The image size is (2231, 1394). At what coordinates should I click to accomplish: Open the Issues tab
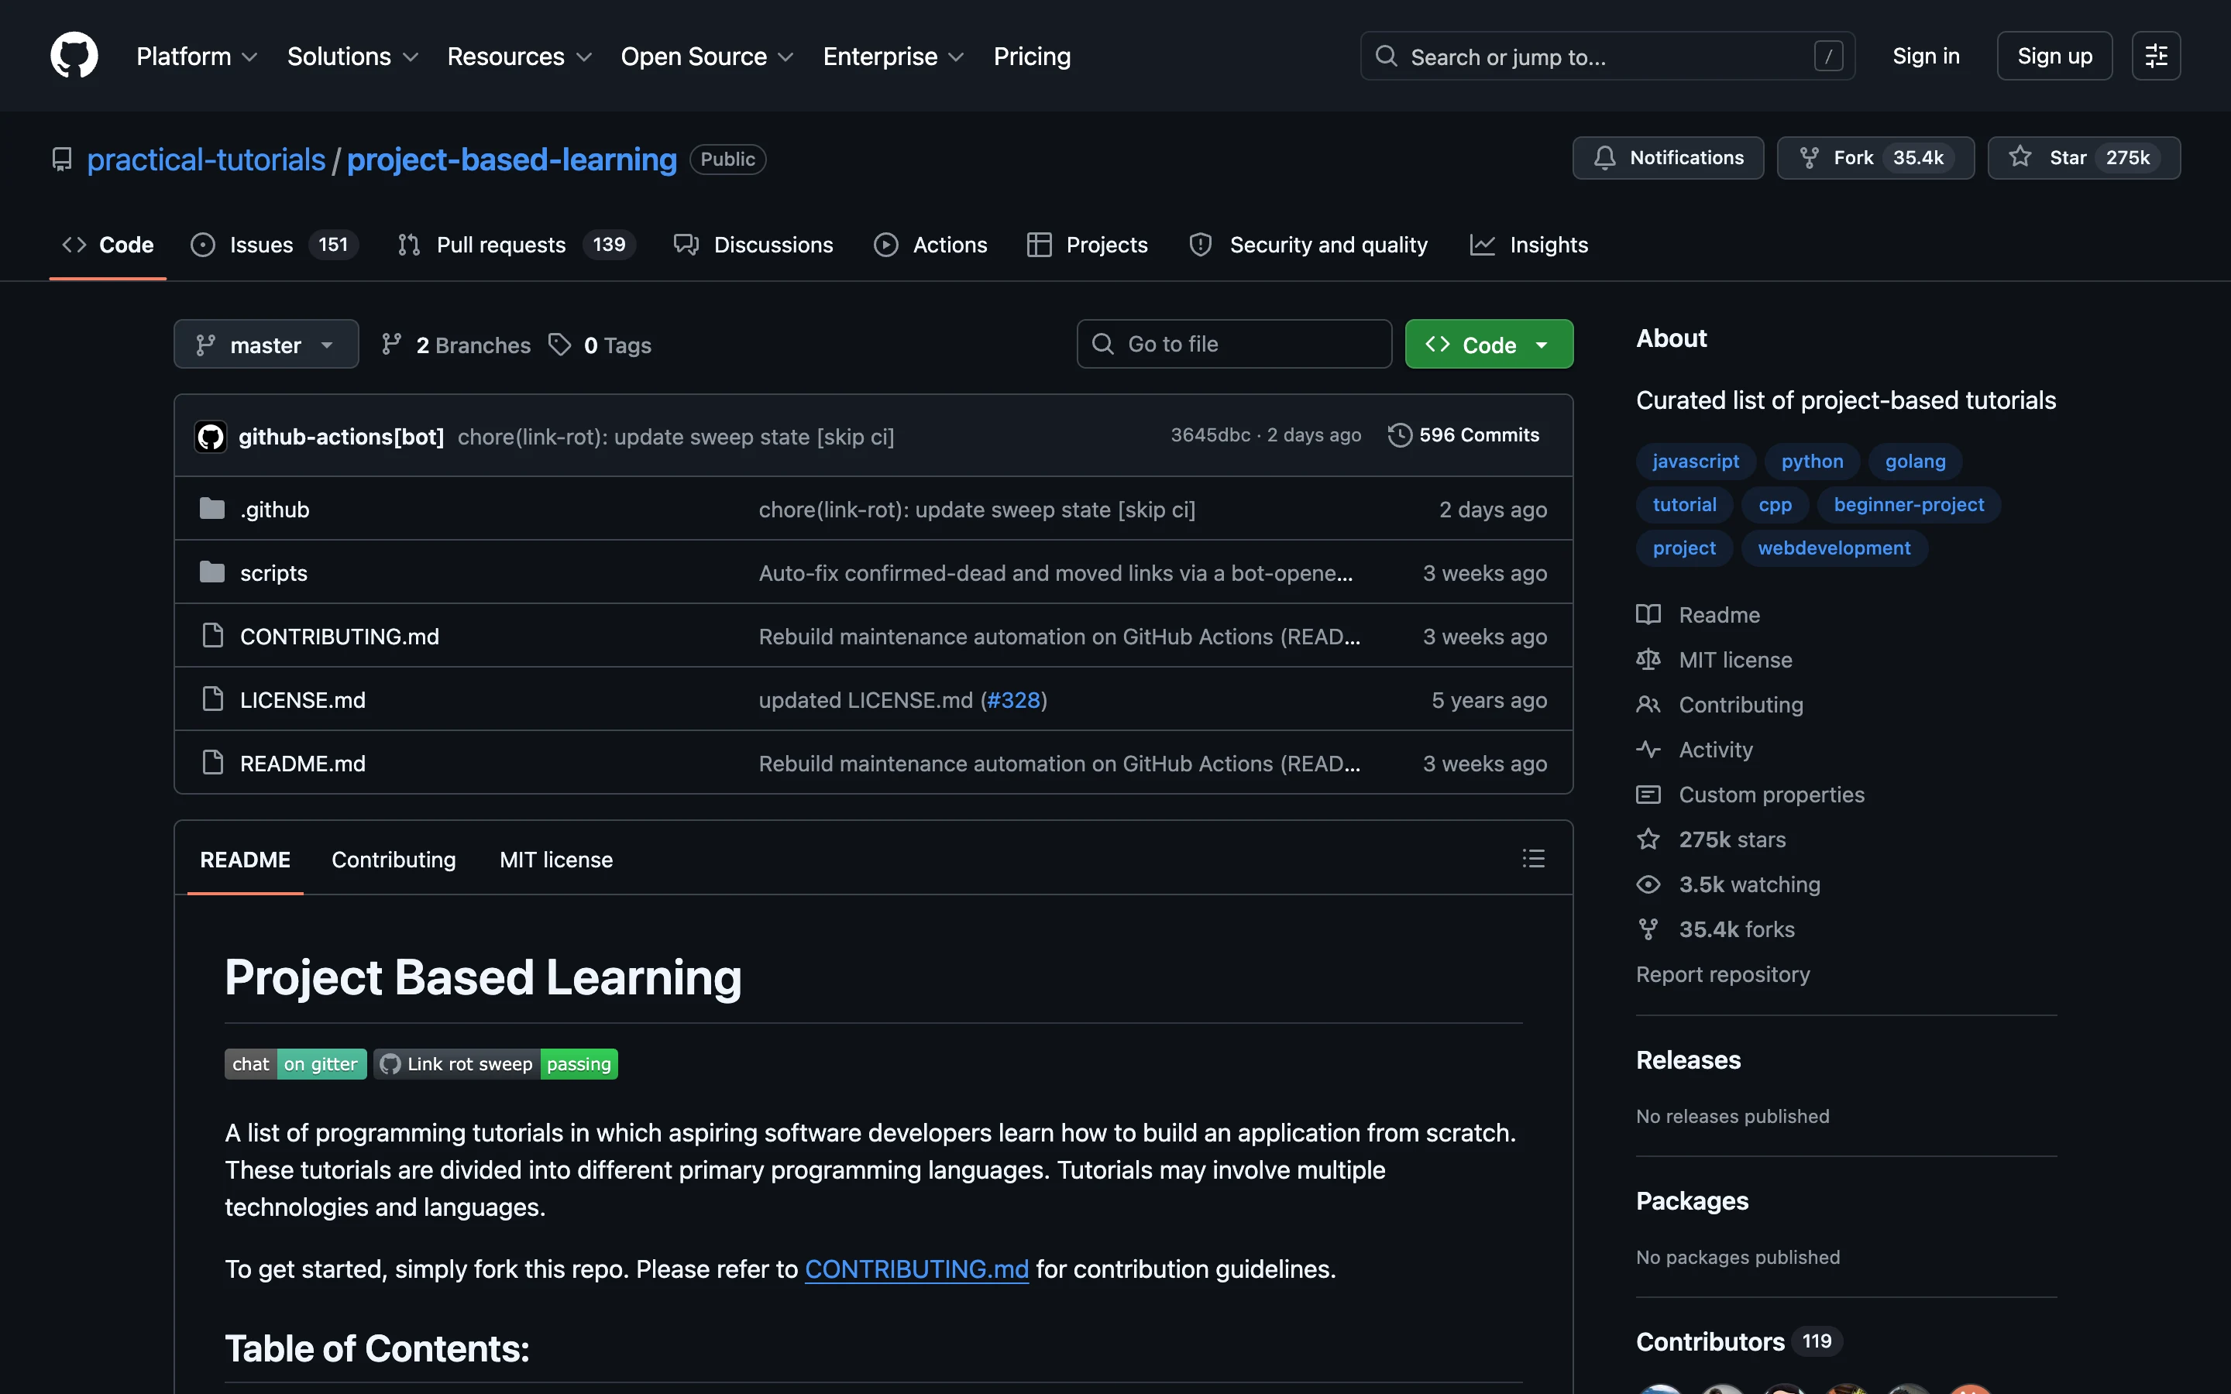(273, 244)
